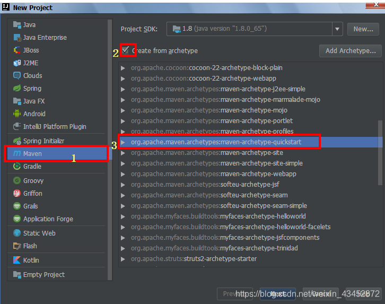Expand softeu-archetype-jsf node
Image resolution: width=385 pixels, height=304 pixels.
point(123,185)
